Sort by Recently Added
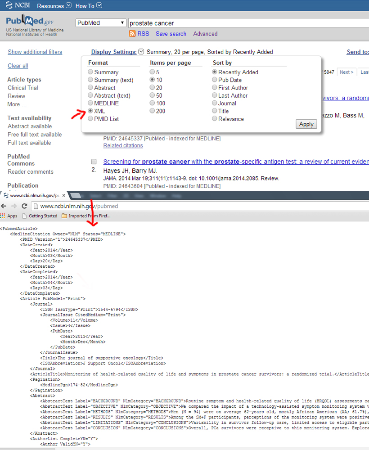The image size is (369, 450). pos(214,72)
